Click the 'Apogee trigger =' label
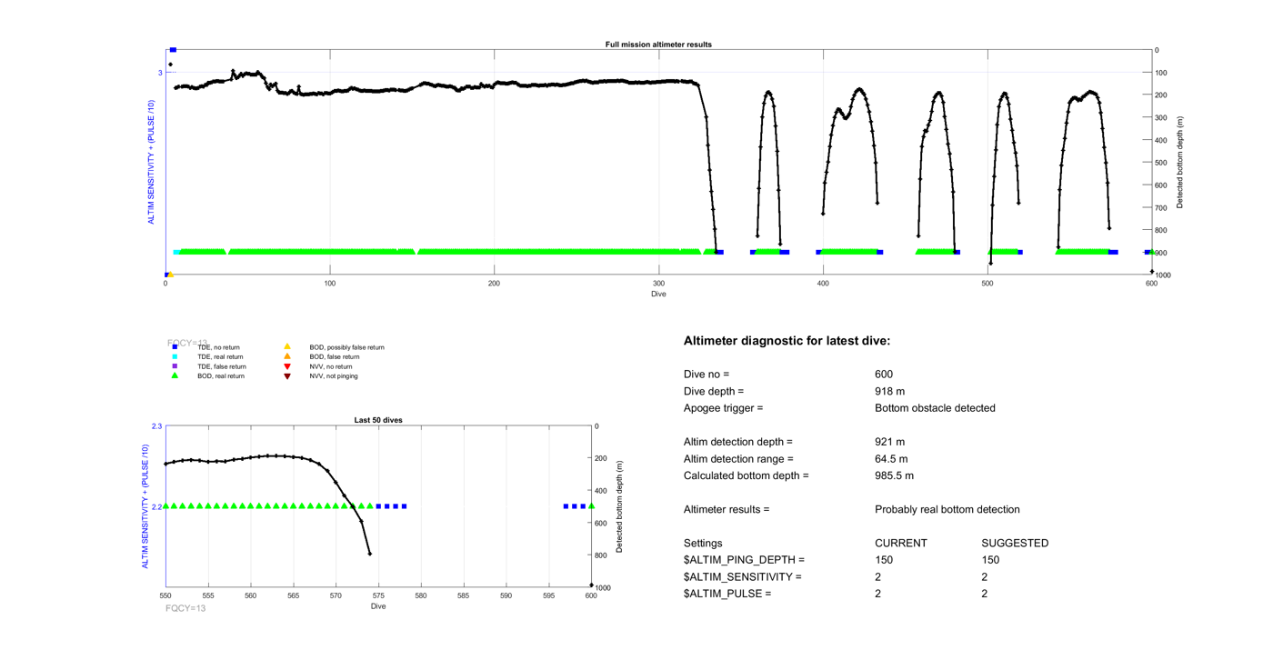Screen dimensions: 1273x660 click(724, 408)
